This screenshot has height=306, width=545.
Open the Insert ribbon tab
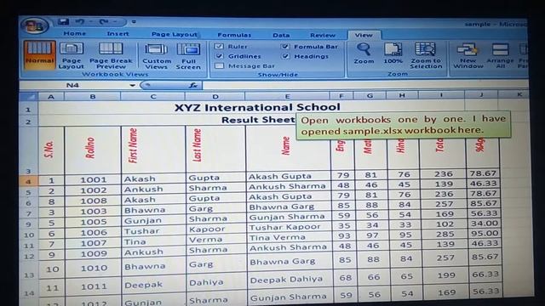[x=118, y=34]
